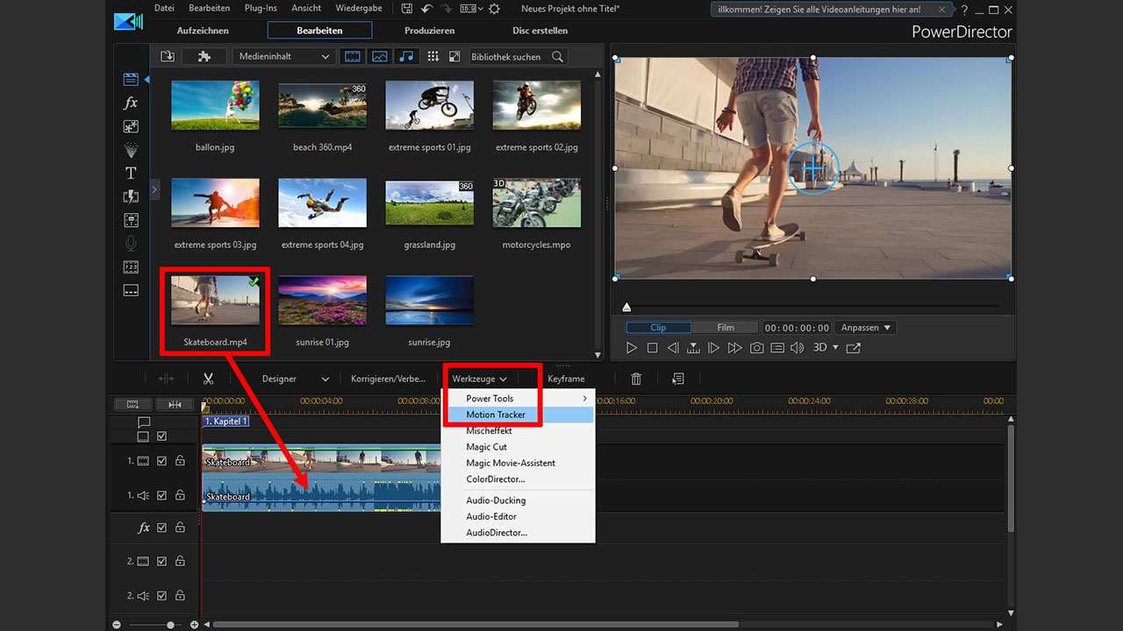The image size is (1123, 631).
Task: Open the Anpassen dropdown
Action: (x=866, y=328)
